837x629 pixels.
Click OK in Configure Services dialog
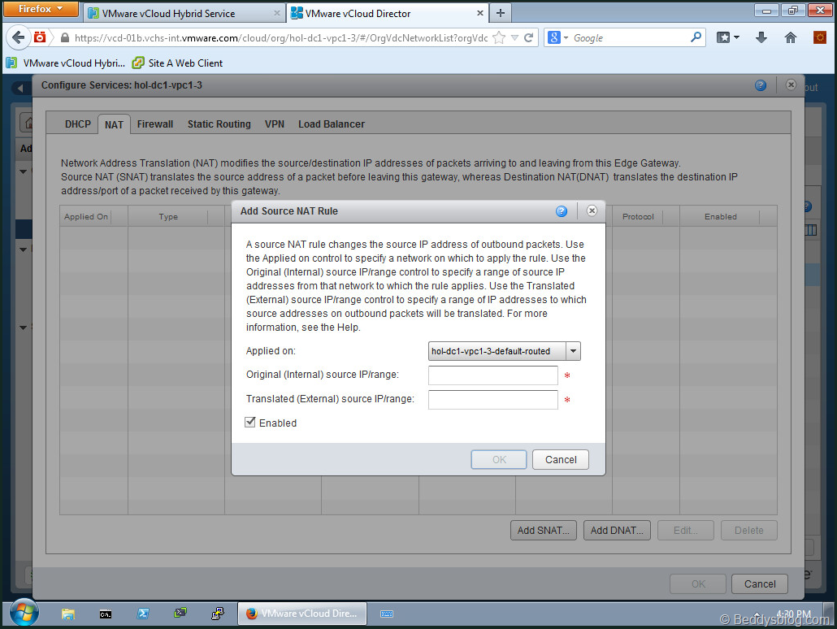point(698,583)
